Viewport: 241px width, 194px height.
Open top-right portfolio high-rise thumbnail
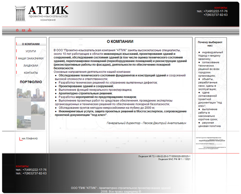38,95
